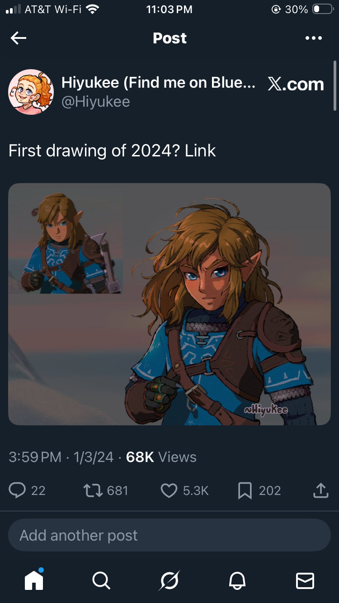339x603 pixels.
Task: Bookmark this post
Action: [x=245, y=490]
